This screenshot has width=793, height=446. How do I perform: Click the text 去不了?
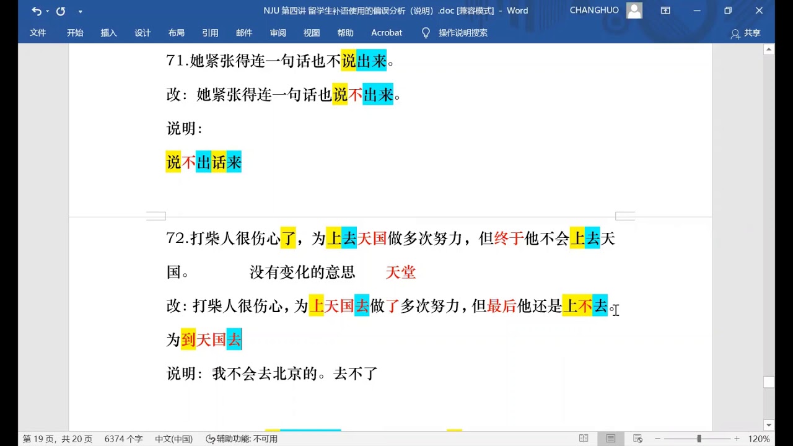[356, 374]
